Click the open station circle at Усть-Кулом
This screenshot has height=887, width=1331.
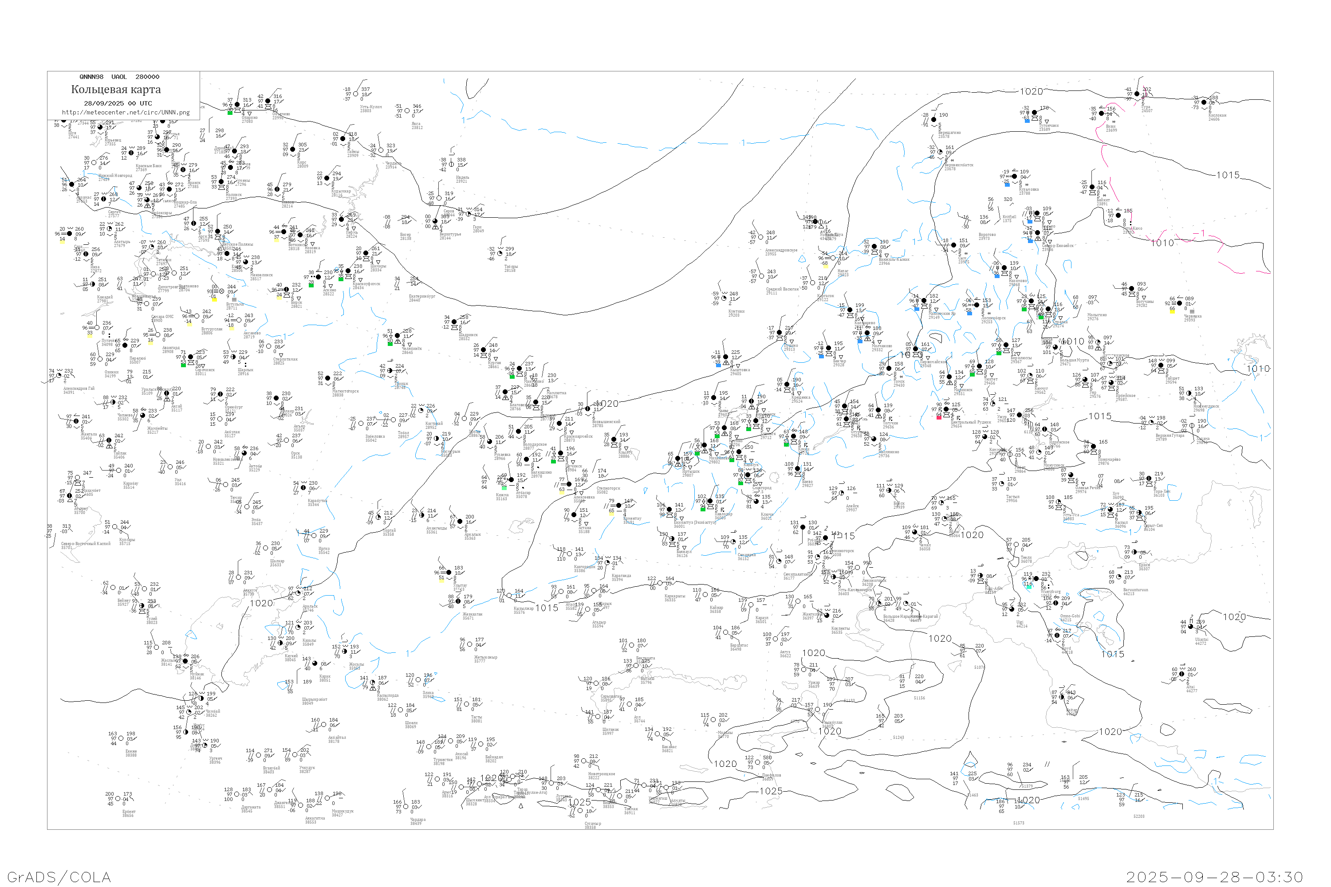pyautogui.click(x=355, y=94)
